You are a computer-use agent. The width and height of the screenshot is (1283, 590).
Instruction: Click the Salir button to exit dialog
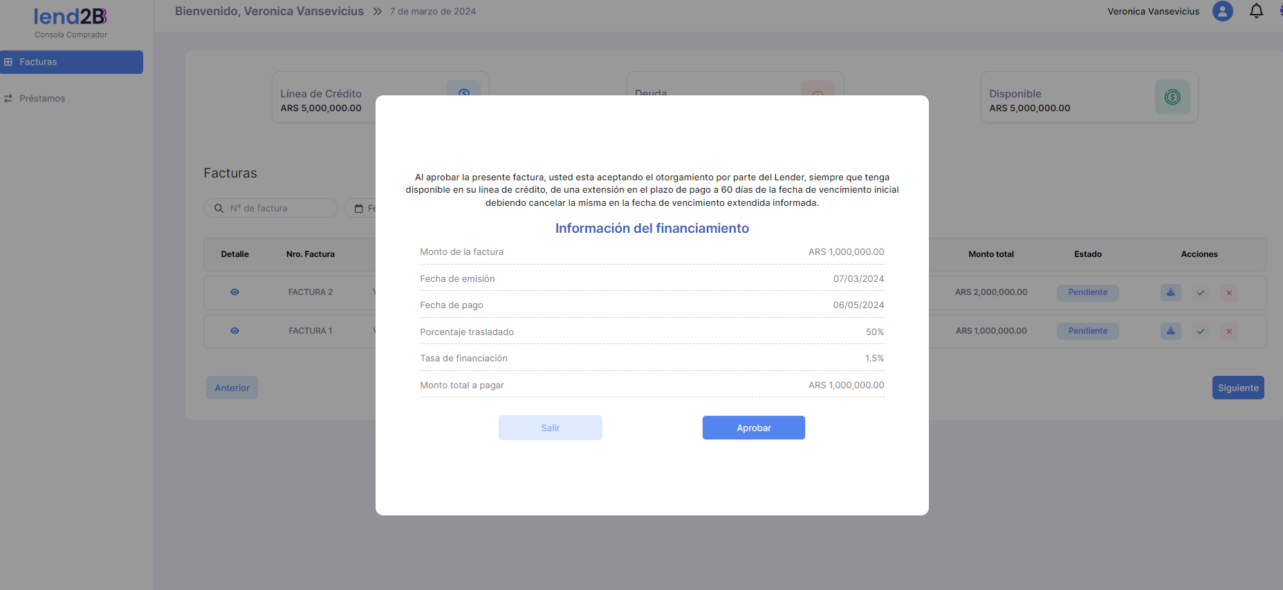(550, 428)
